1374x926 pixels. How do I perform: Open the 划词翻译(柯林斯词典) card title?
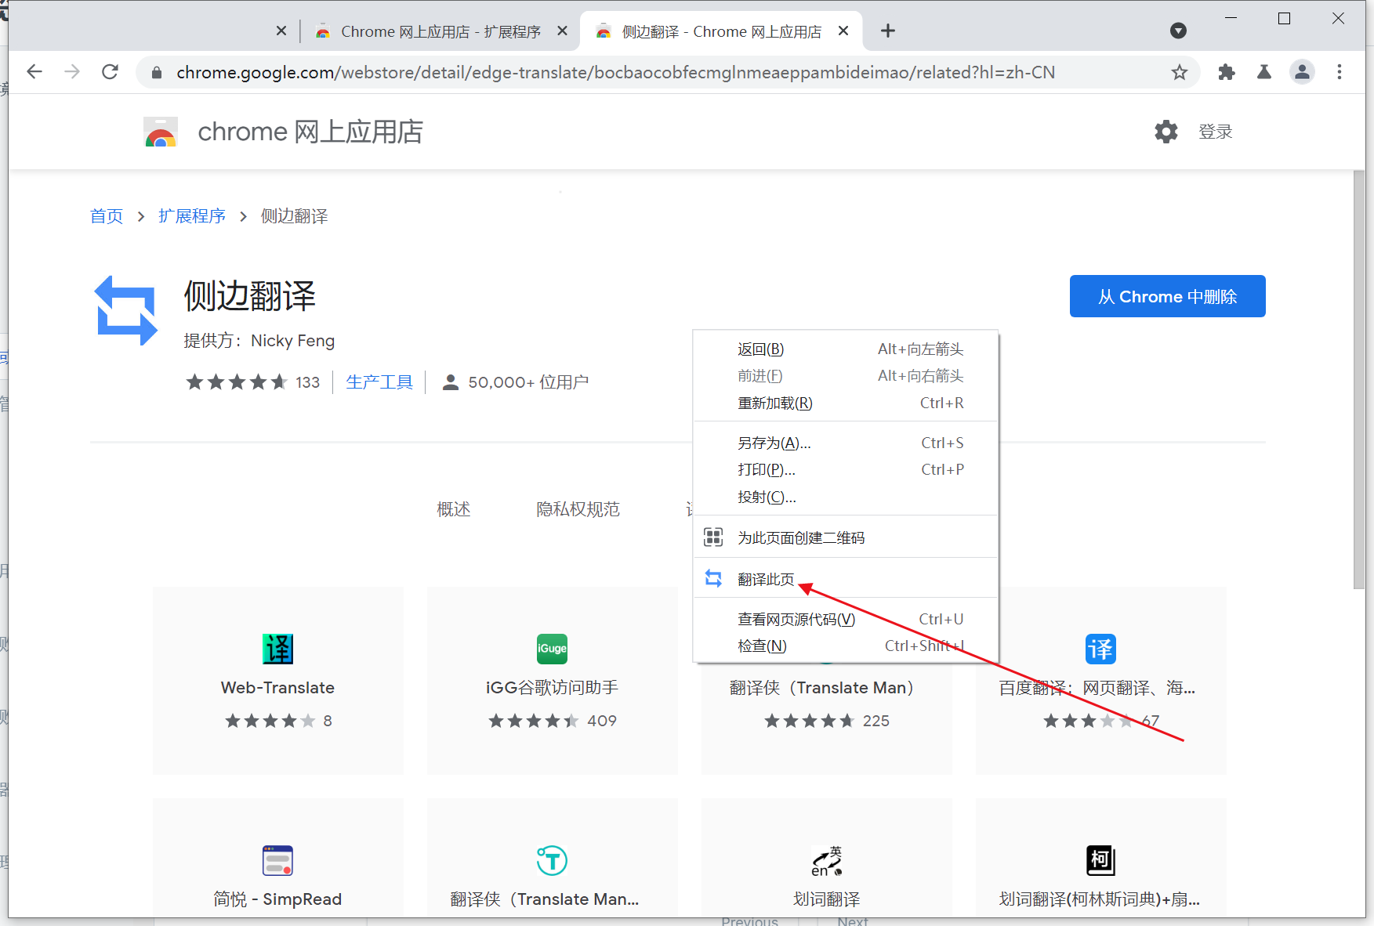coord(1100,899)
